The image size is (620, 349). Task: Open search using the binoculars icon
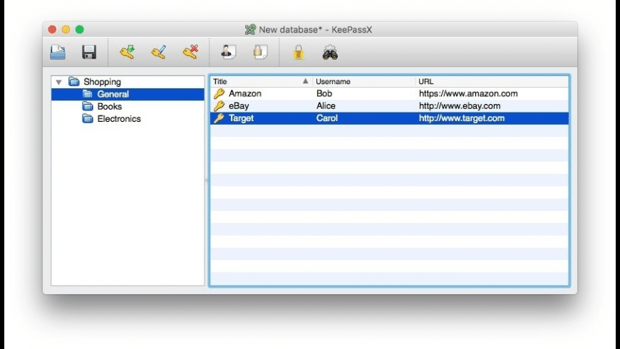[x=329, y=52]
